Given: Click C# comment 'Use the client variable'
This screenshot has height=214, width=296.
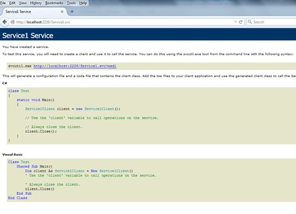Looking at the screenshot, I should click(x=92, y=118).
